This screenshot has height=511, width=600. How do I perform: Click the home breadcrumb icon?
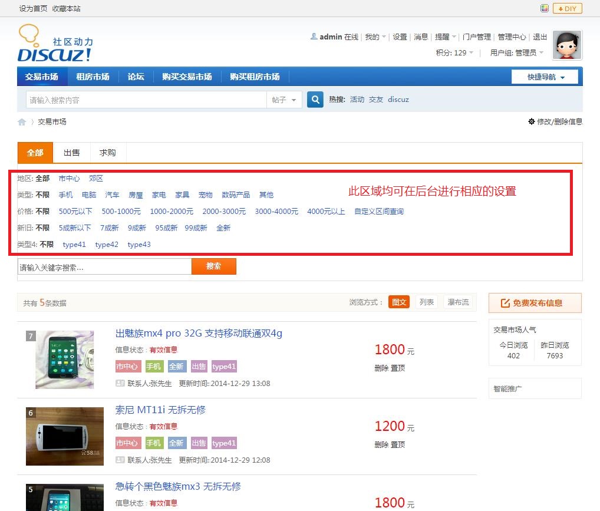(22, 122)
